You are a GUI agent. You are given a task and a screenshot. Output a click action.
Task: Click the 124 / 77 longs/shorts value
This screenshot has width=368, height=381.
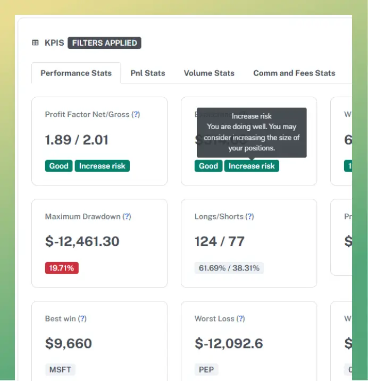[x=220, y=241]
